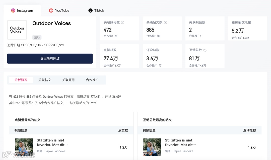Image resolution: width=271 pixels, height=160 pixels.
Task: Click the Outdoor Voices brand name heading
Action: click(x=51, y=23)
